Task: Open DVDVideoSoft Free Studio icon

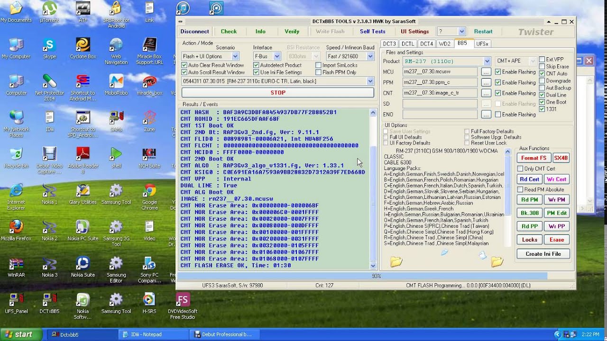Action: pos(183,306)
